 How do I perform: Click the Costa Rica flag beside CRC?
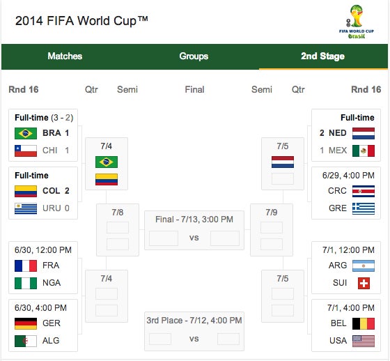[364, 191]
